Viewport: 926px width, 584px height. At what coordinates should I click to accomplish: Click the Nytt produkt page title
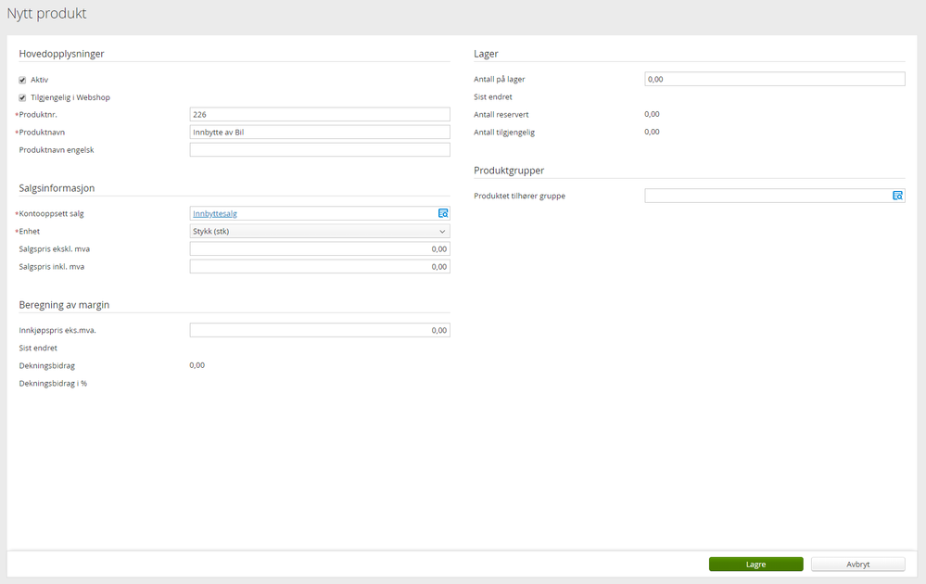pos(46,14)
